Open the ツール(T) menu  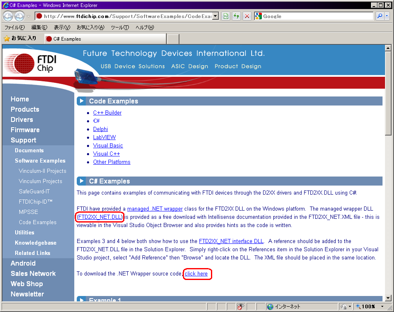click(x=120, y=28)
